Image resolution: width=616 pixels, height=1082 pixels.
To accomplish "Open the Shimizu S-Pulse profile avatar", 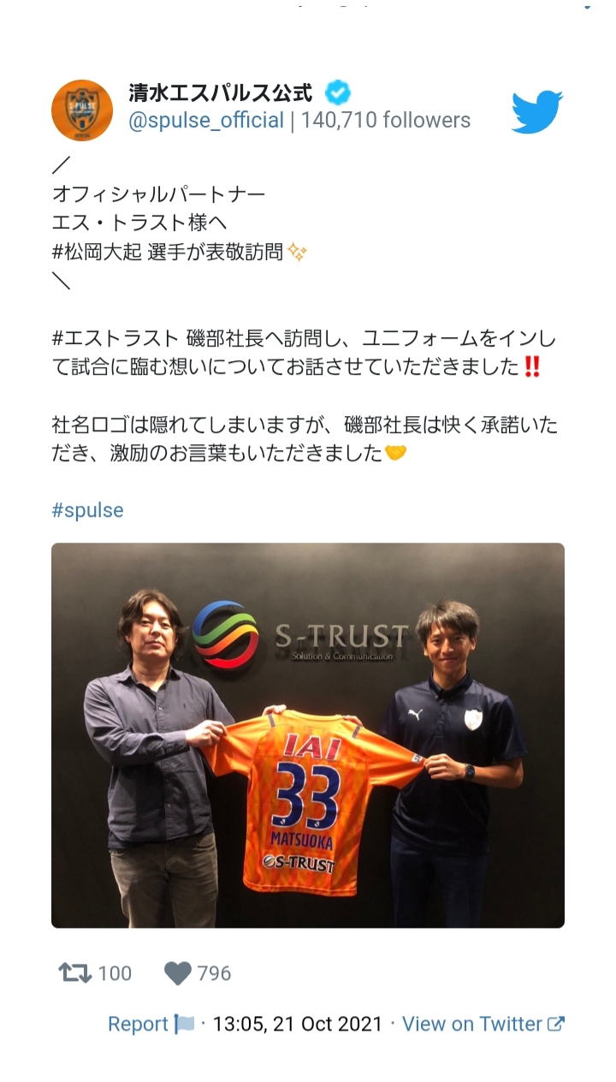I will pyautogui.click(x=82, y=110).
